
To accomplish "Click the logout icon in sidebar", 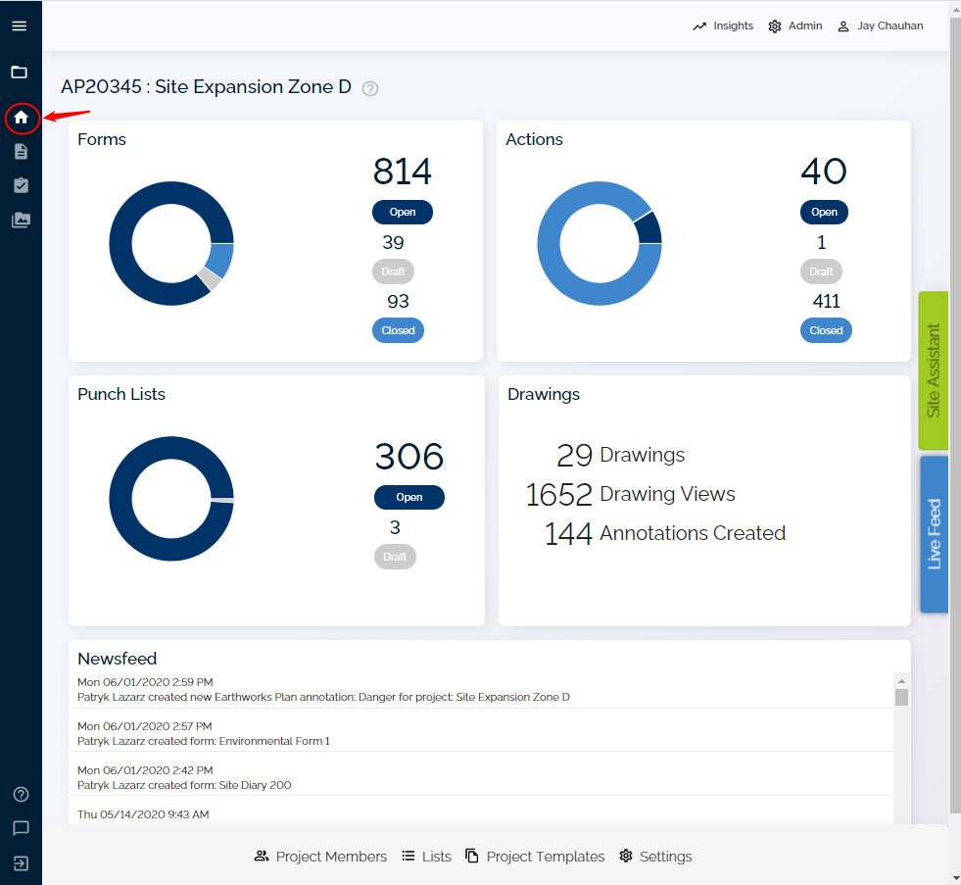I will point(21,863).
